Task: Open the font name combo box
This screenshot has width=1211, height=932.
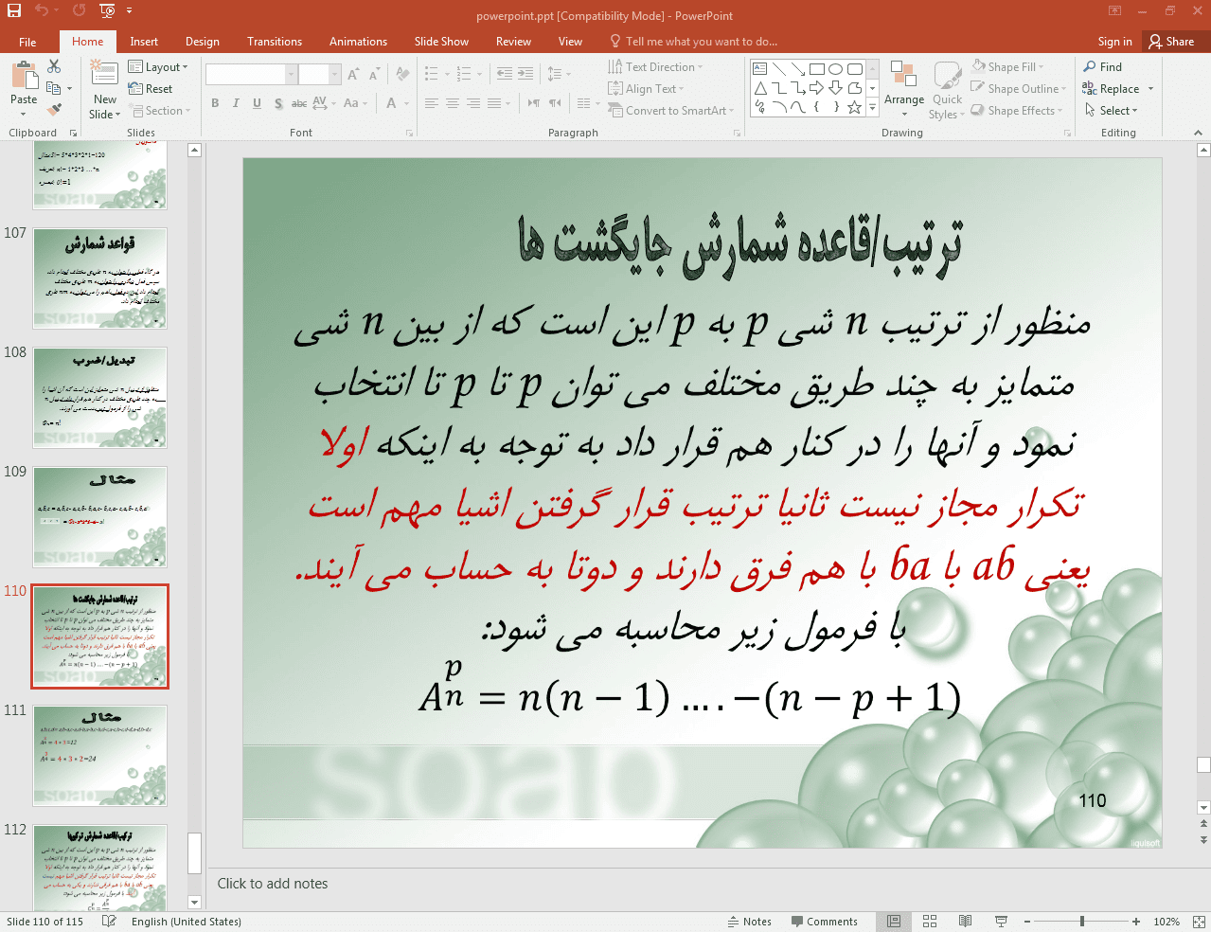Action: pyautogui.click(x=251, y=74)
